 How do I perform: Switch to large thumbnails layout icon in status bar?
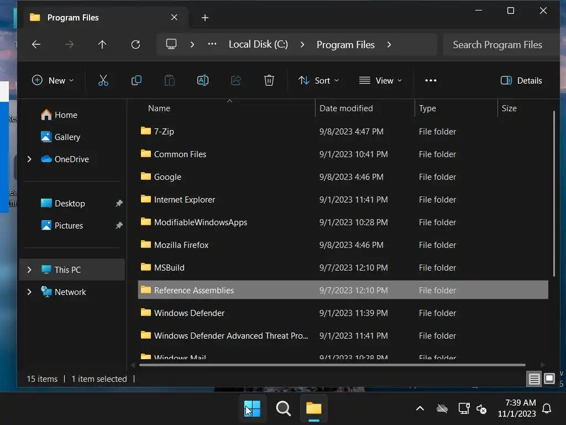549,379
